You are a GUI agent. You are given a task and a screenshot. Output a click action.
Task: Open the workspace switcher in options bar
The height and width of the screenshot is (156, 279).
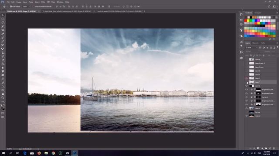tap(274, 6)
